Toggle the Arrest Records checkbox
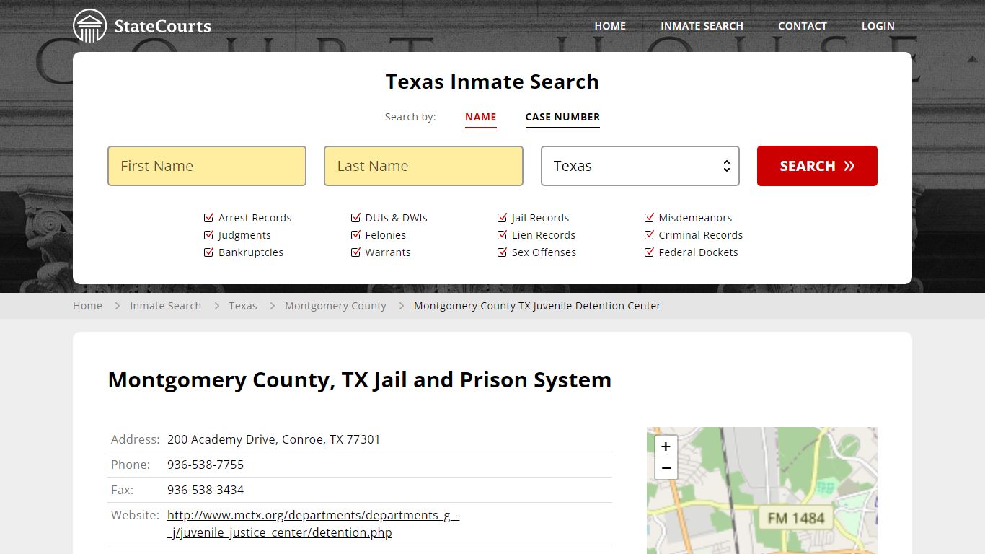 point(209,218)
